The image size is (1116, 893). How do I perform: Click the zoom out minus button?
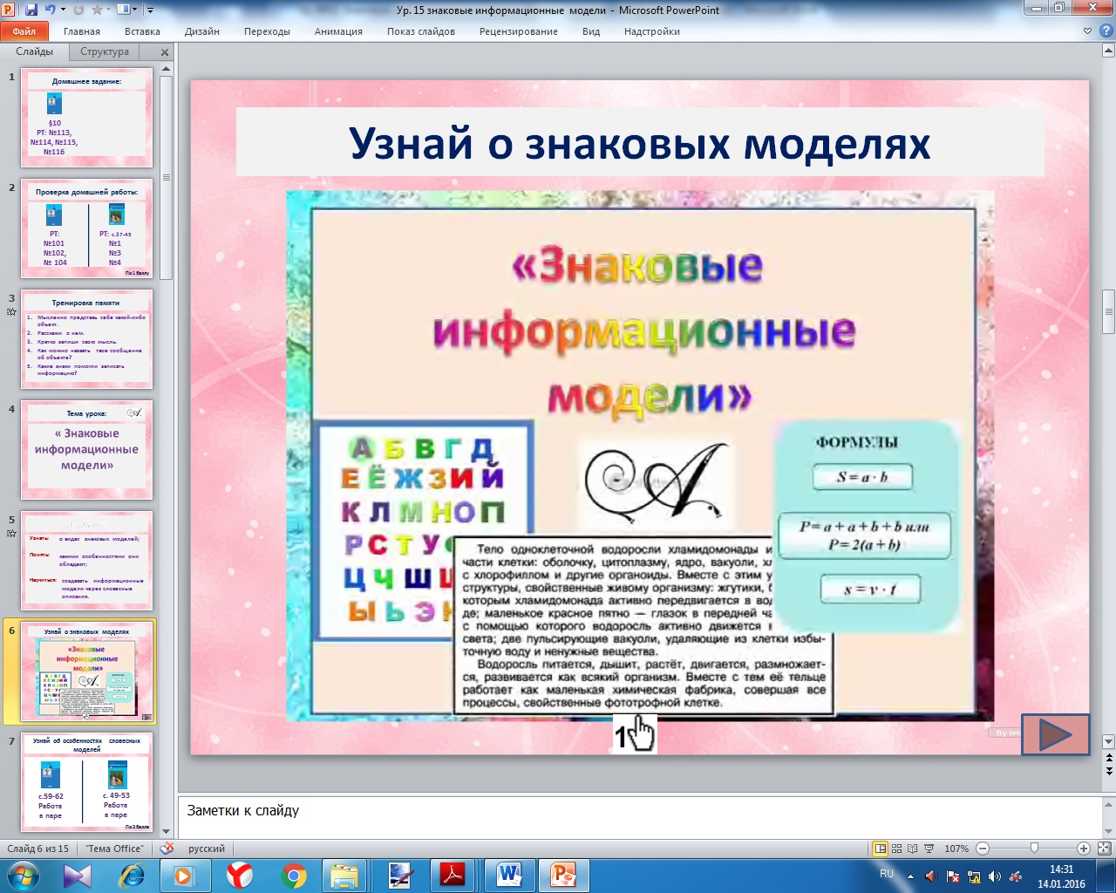coord(983,849)
